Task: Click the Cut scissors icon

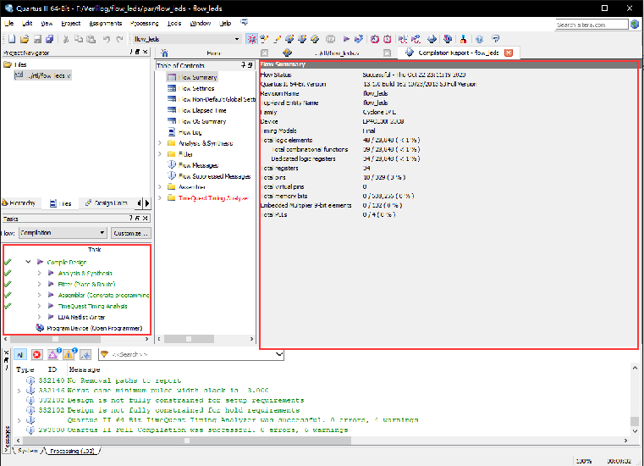Action: click(x=66, y=39)
